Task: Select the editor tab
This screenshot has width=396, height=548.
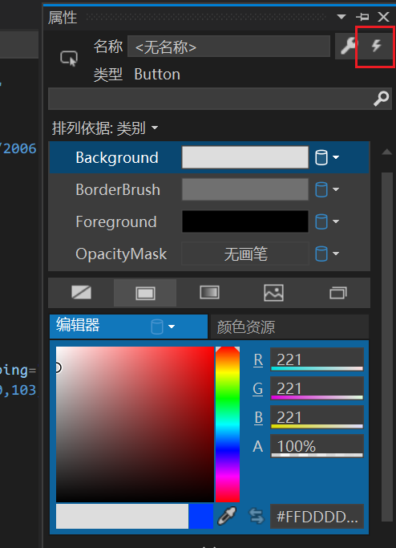Action: [x=128, y=327]
